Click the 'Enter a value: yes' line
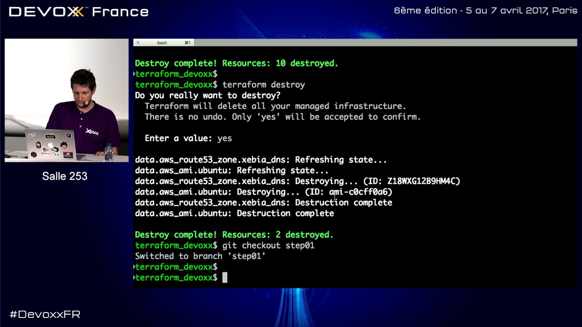This screenshot has height=327, width=582. click(x=188, y=138)
